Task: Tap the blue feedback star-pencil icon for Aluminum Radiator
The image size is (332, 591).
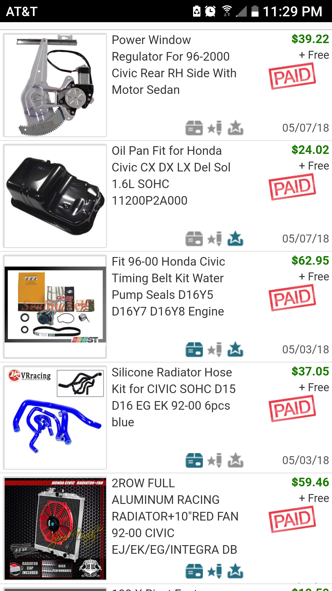Action: (x=215, y=571)
